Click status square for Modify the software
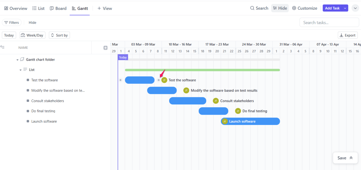Screen dimensions: 361x170 (28, 90)
